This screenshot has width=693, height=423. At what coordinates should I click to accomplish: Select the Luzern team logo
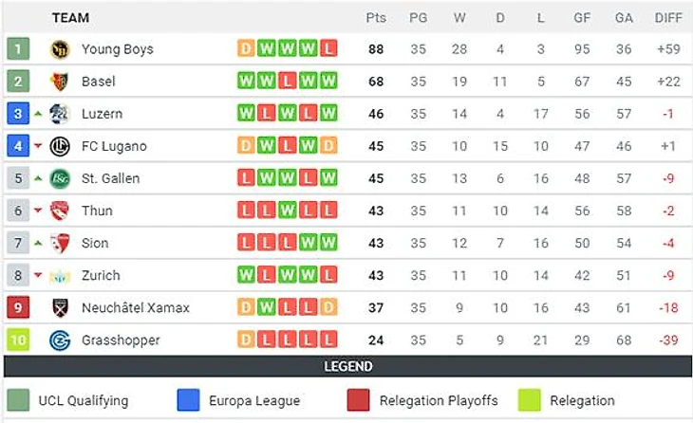[x=60, y=114]
